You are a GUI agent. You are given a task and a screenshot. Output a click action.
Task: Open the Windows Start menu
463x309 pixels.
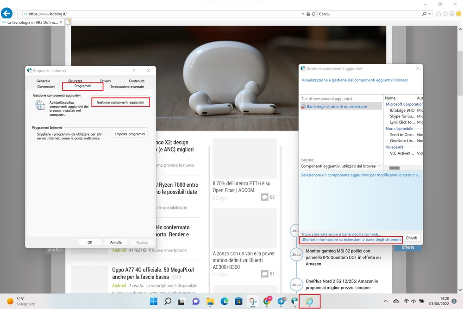[x=153, y=301]
